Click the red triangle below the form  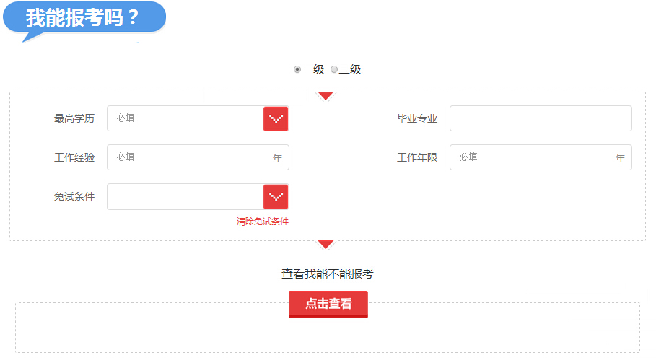click(x=325, y=245)
